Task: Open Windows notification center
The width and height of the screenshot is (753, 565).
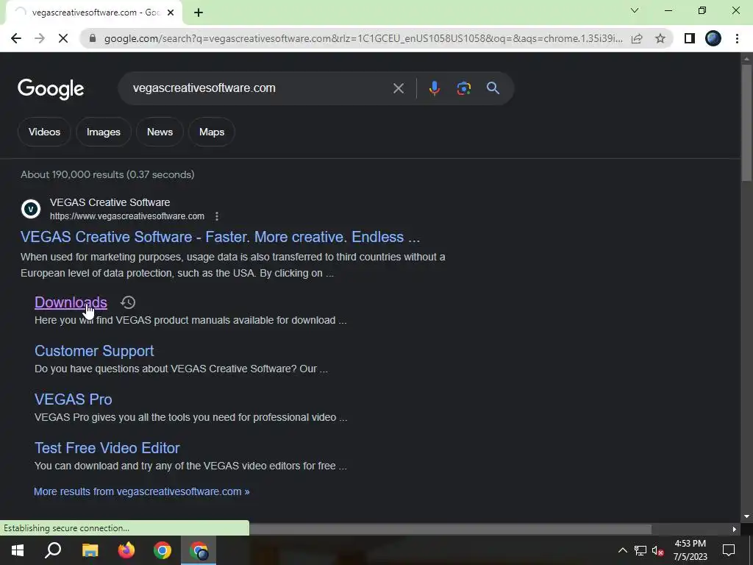Action: [x=729, y=550]
